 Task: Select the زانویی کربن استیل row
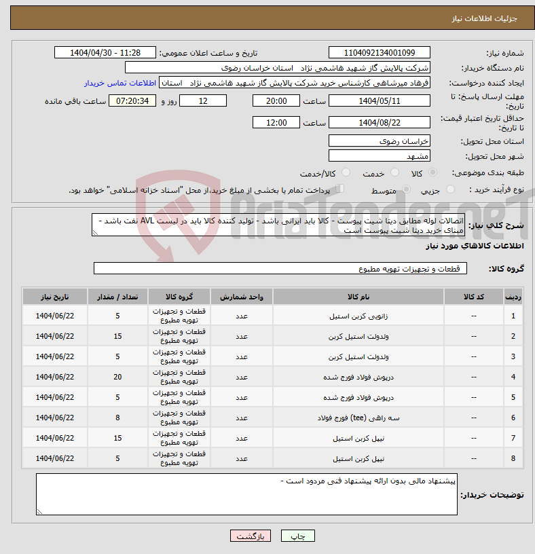click(358, 316)
